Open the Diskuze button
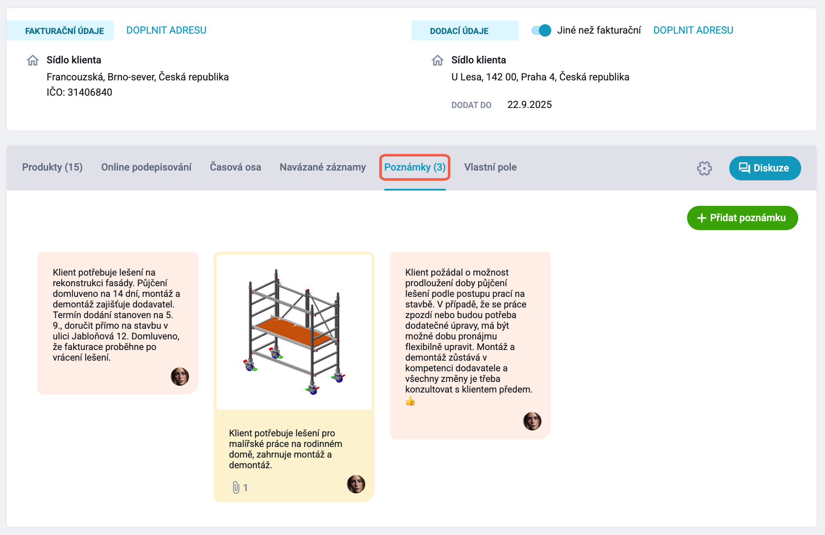The height and width of the screenshot is (535, 825). [765, 168]
